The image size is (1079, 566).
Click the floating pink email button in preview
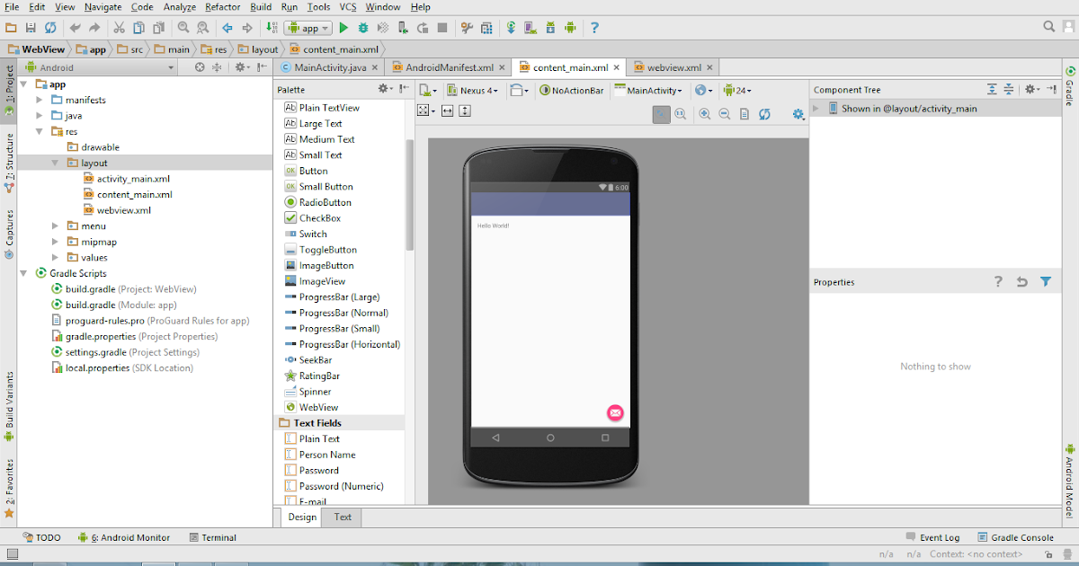tap(615, 412)
